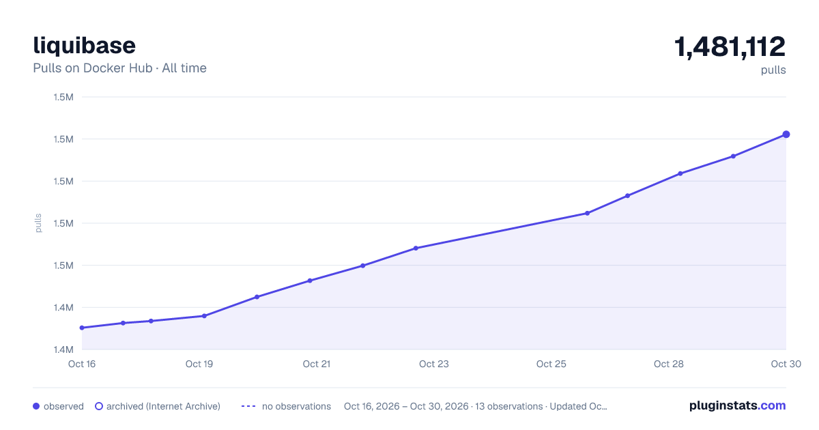This screenshot has width=819, height=430.
Task: Click the Oct 19 axis label
Action: 199,364
